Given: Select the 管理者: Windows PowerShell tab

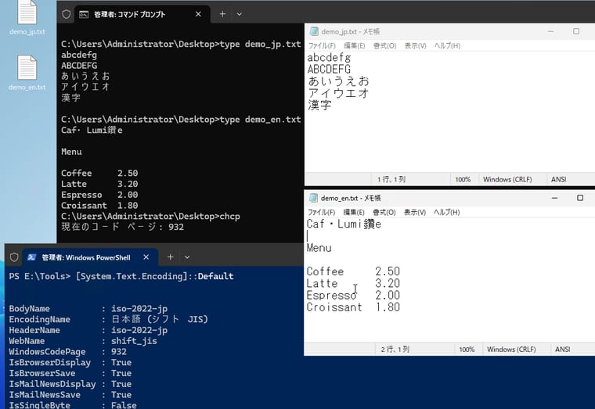Looking at the screenshot, I should click(x=90, y=257).
